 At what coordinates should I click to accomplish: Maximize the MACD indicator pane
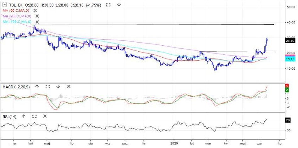[x=47, y=87]
